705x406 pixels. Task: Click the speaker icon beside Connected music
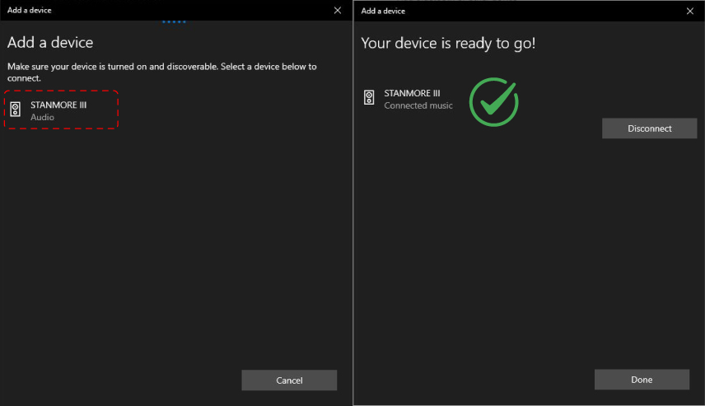click(x=369, y=97)
